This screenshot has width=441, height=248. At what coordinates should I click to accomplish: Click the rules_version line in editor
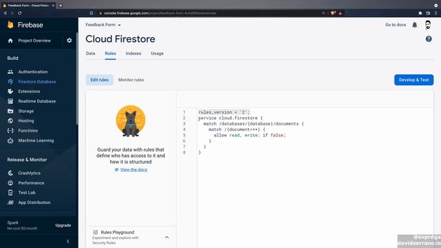pyautogui.click(x=224, y=112)
